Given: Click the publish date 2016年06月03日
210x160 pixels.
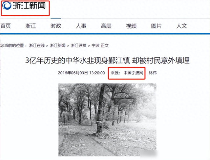Looking at the screenshot, I should tap(73, 73).
